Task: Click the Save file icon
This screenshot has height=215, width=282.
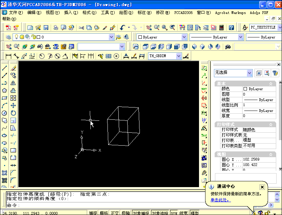Action: (46, 28)
